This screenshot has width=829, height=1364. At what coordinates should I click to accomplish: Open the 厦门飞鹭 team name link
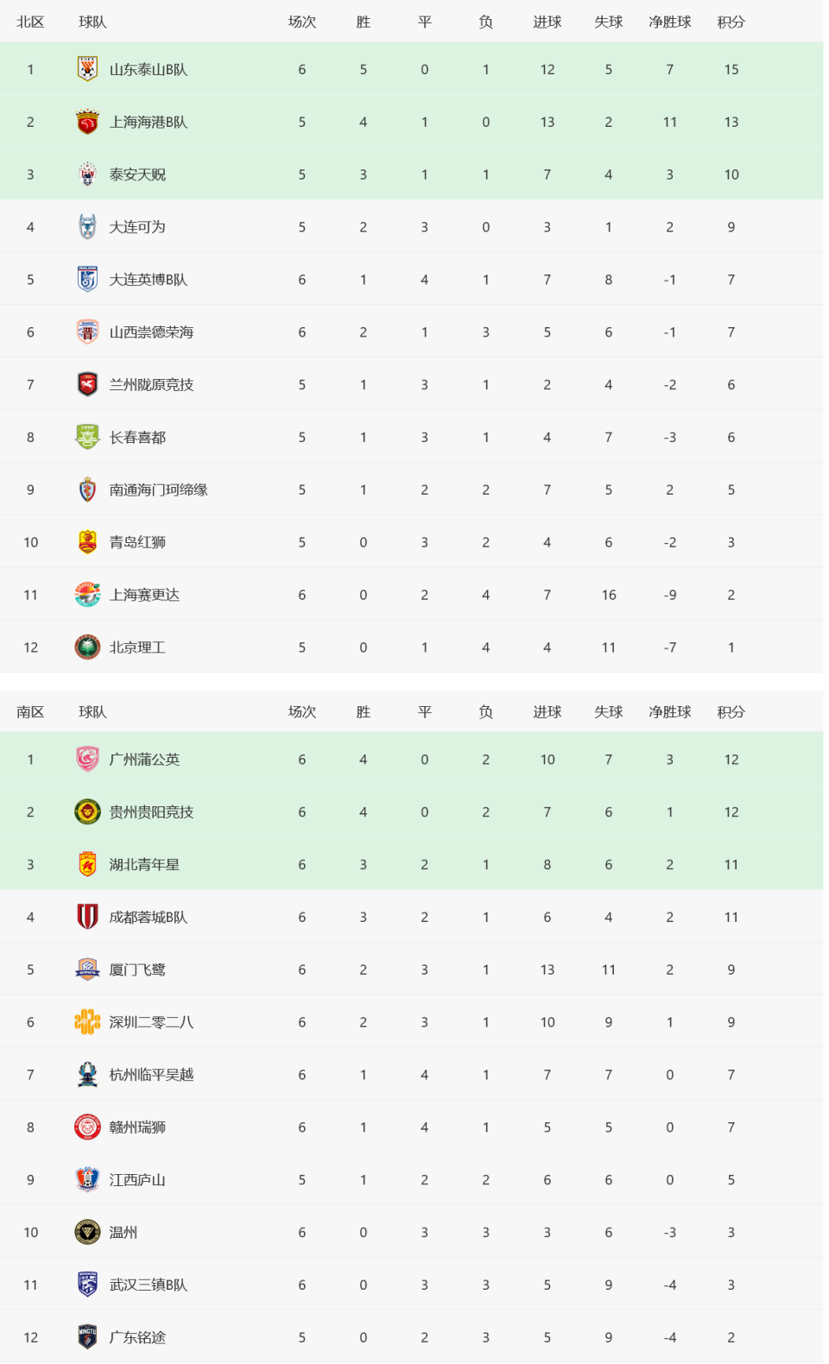pyautogui.click(x=137, y=969)
